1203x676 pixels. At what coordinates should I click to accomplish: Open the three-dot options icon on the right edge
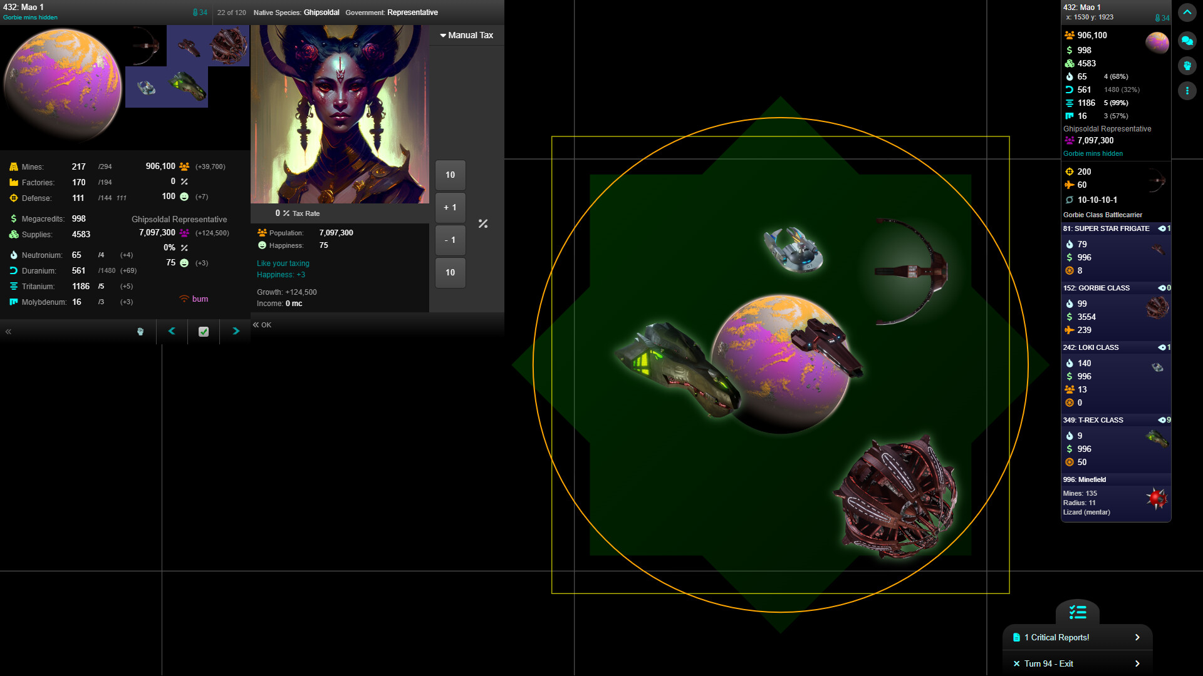(1187, 91)
